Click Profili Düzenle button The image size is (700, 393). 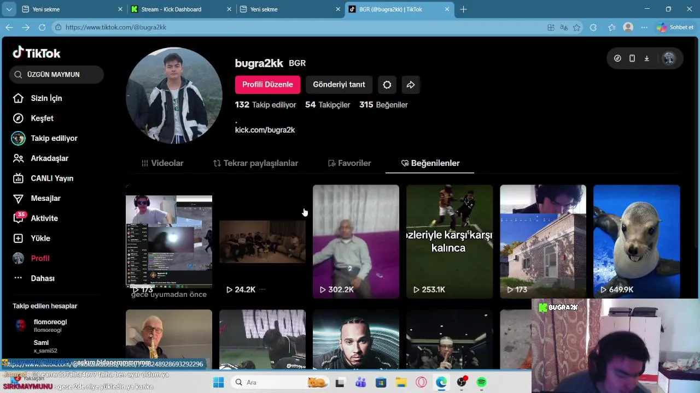[x=267, y=85]
